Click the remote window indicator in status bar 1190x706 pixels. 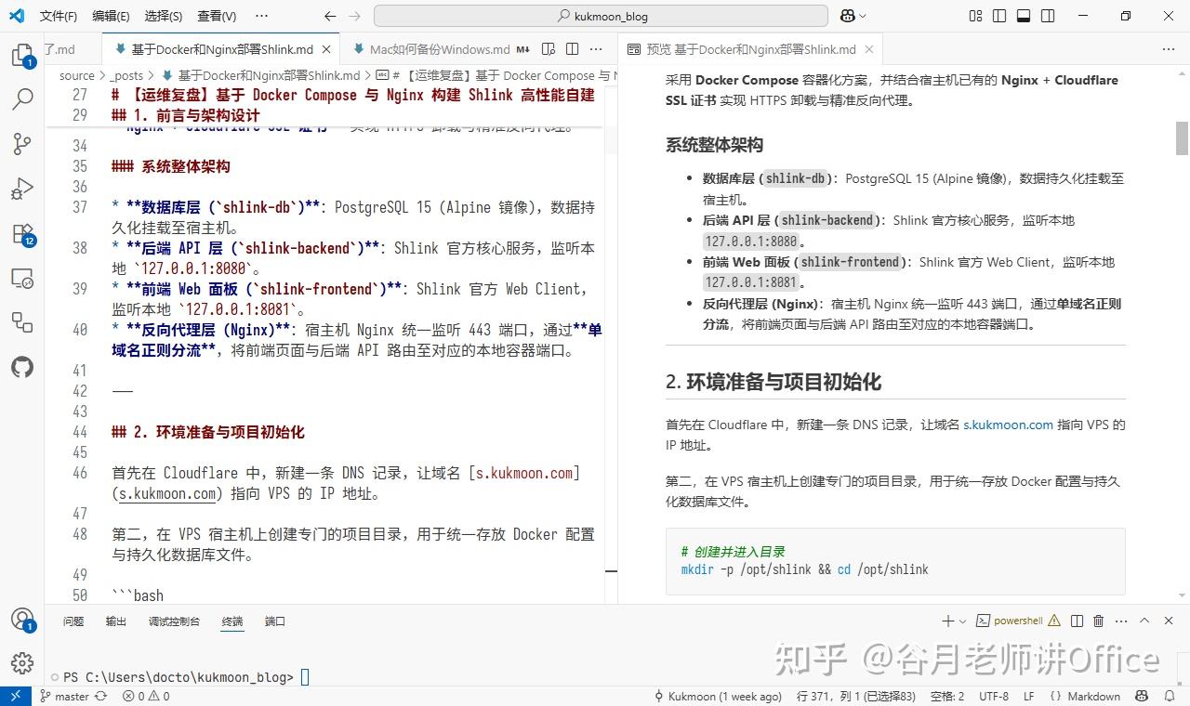[15, 696]
